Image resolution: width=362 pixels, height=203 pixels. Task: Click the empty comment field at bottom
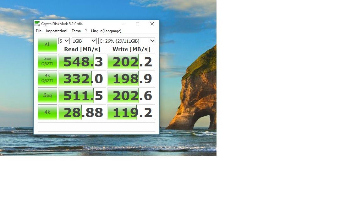[96, 127]
